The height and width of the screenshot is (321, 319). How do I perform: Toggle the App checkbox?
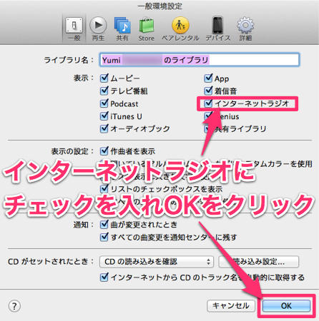click(208, 78)
